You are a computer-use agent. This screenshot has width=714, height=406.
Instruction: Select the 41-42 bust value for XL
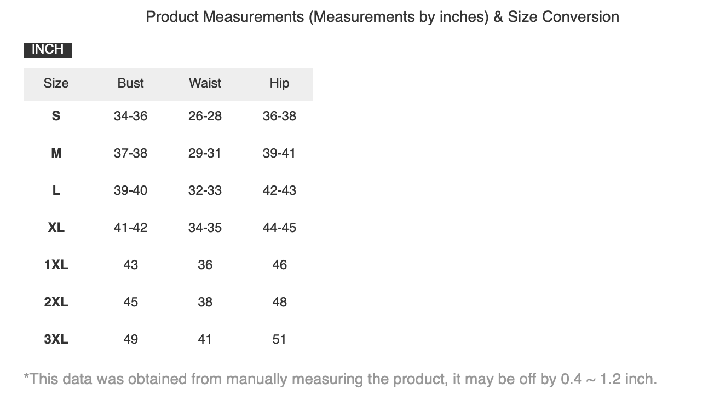[x=130, y=228]
